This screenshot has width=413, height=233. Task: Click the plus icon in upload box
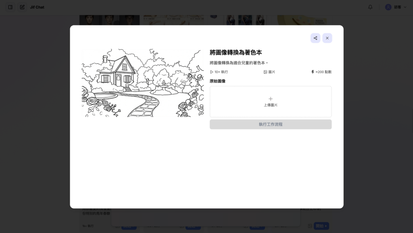pos(271,99)
